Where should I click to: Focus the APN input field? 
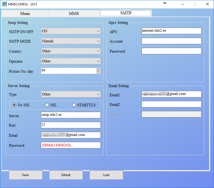[x=171, y=31]
